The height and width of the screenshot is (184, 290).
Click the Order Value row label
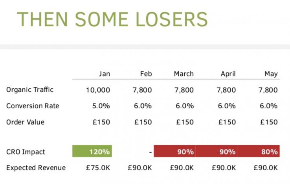click(26, 122)
